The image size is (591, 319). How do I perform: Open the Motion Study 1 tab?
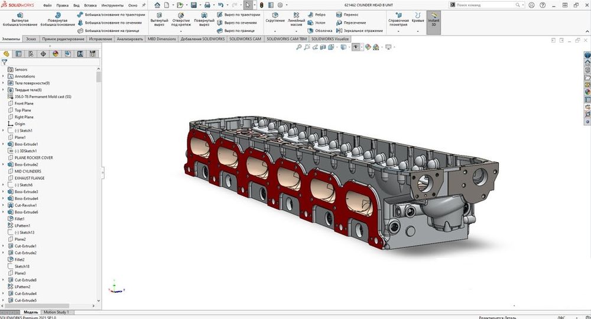[56, 312]
